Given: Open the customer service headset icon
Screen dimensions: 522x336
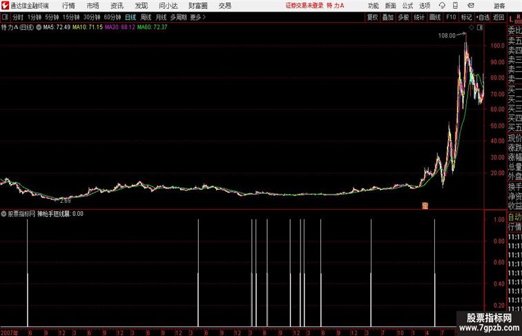Looking at the screenshot, I should tap(442, 6).
